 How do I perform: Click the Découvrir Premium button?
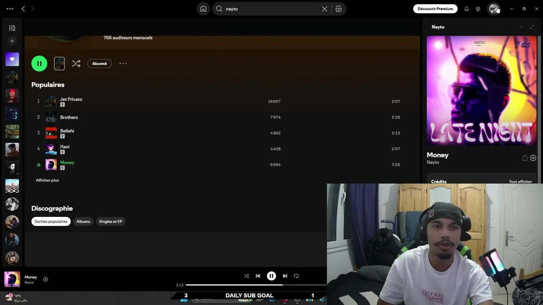[435, 8]
